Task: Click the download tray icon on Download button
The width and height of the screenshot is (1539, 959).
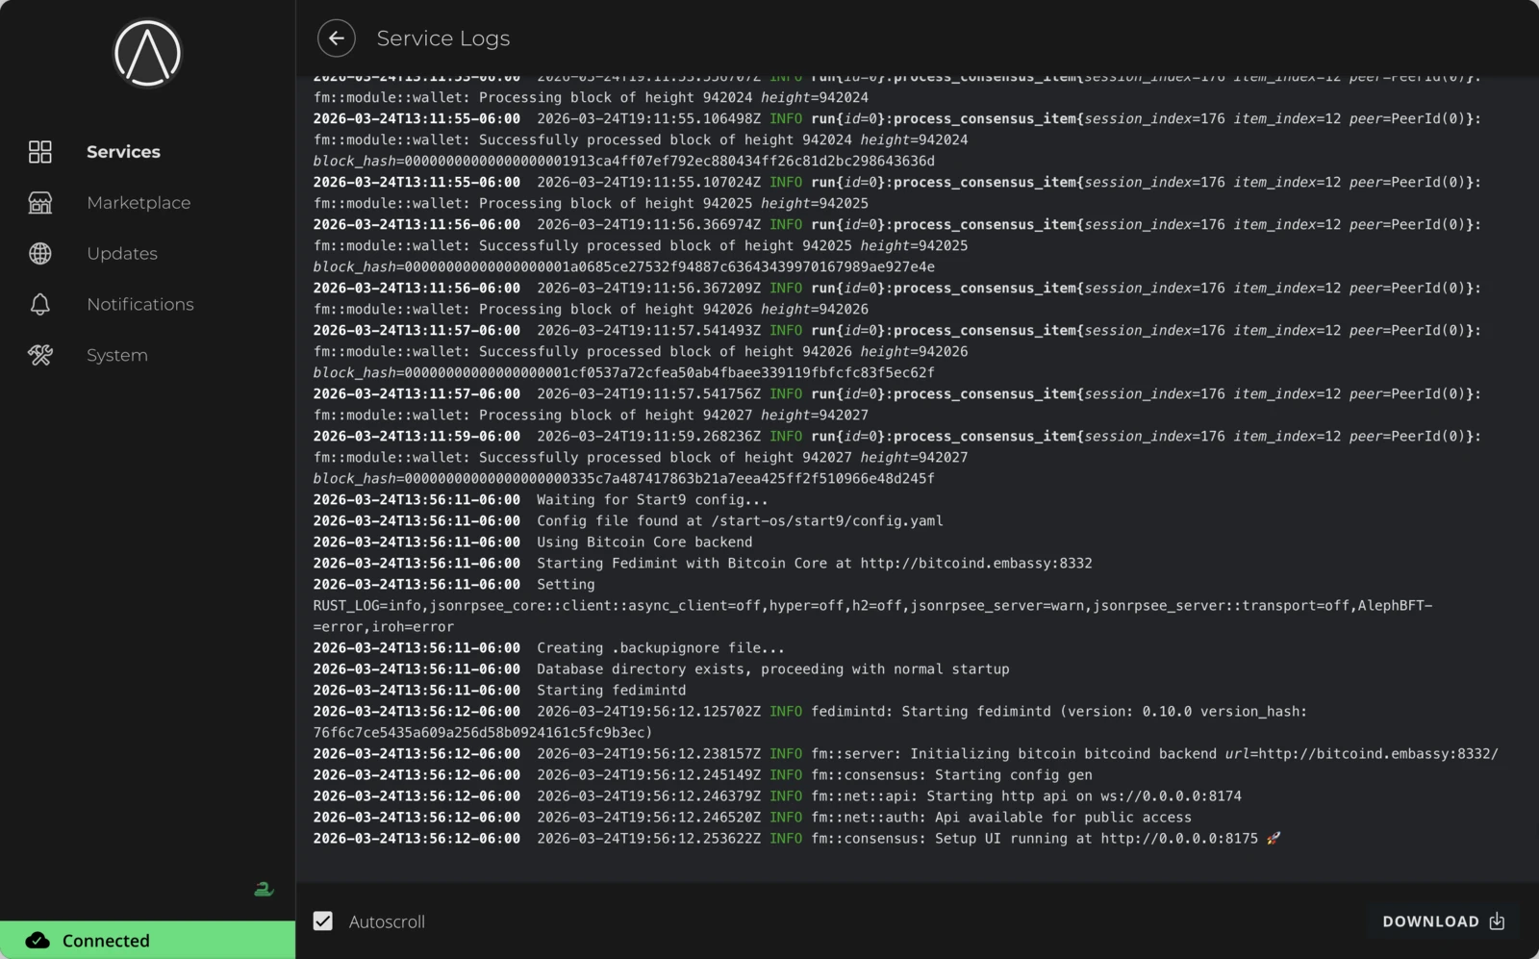Action: coord(1497,921)
